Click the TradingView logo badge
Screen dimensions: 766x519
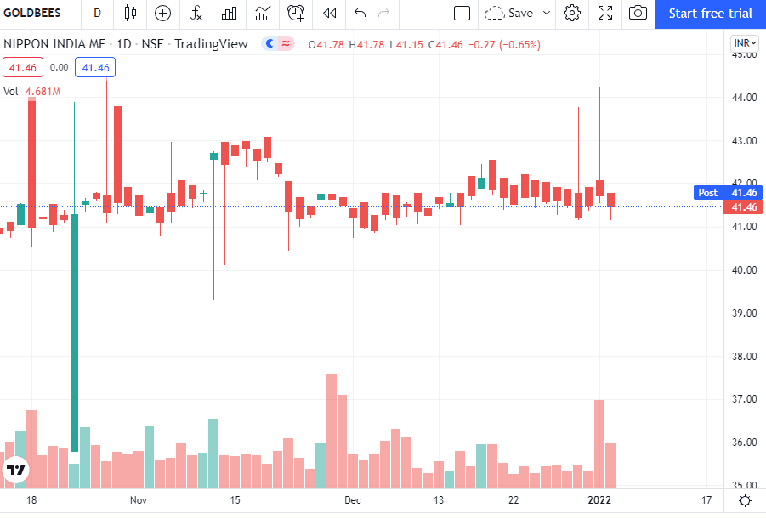point(16,471)
